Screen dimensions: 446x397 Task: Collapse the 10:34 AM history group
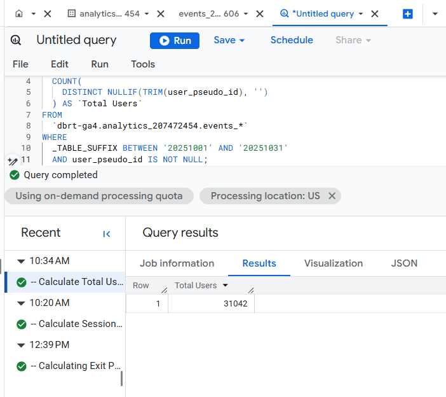21,261
